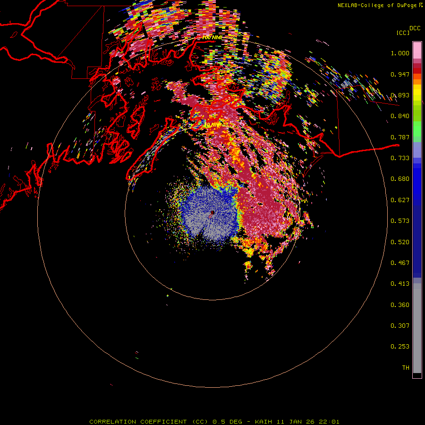Select the 0.840 scale value
425x425 pixels.
(x=400, y=116)
